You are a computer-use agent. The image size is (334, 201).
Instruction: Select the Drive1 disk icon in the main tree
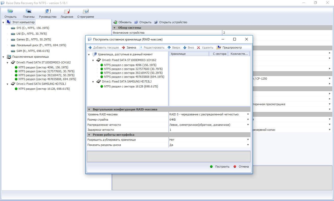pos(13,84)
